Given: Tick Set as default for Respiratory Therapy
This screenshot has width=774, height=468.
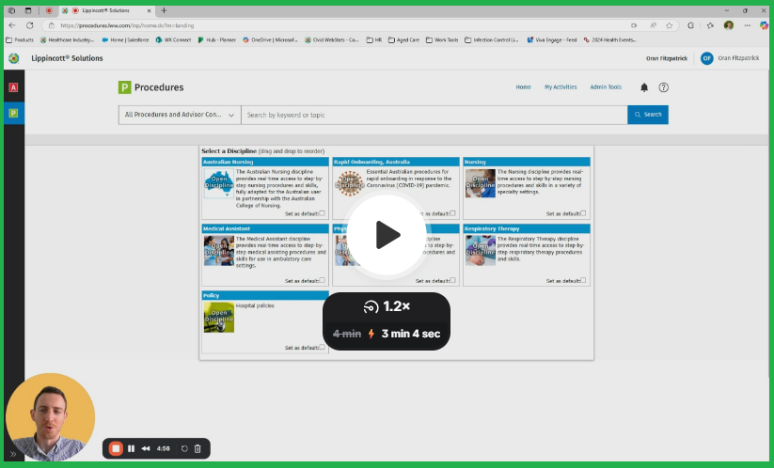Looking at the screenshot, I should click(583, 280).
